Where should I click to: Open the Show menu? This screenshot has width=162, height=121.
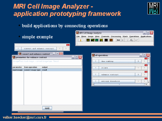click(x=84, y=36)
